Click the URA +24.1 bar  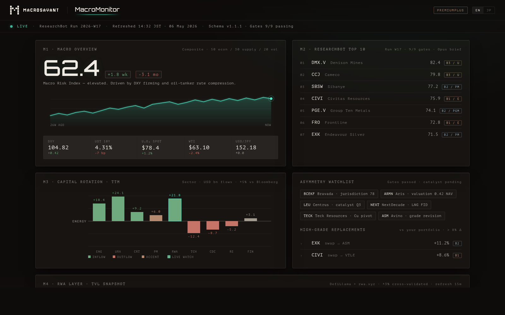(x=118, y=209)
